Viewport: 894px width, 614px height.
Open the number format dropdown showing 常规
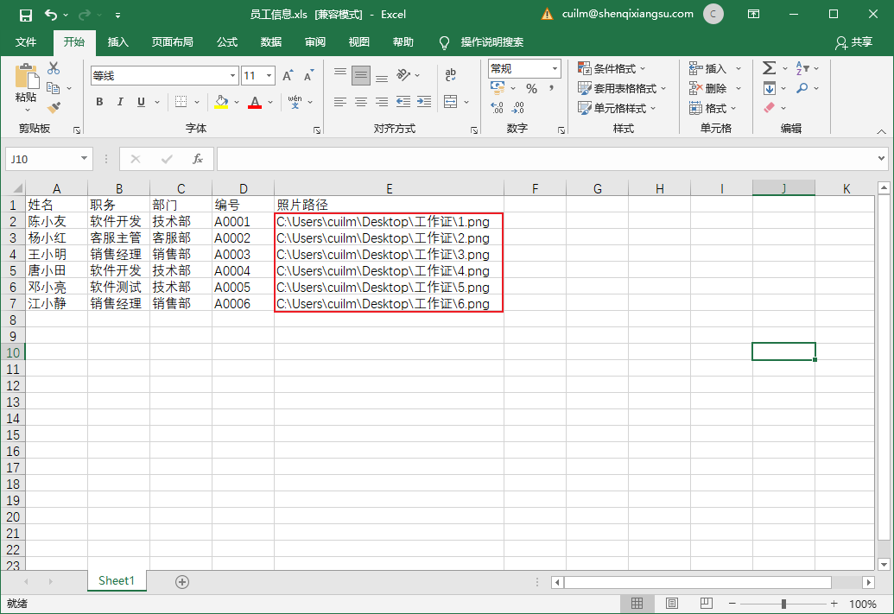point(554,68)
